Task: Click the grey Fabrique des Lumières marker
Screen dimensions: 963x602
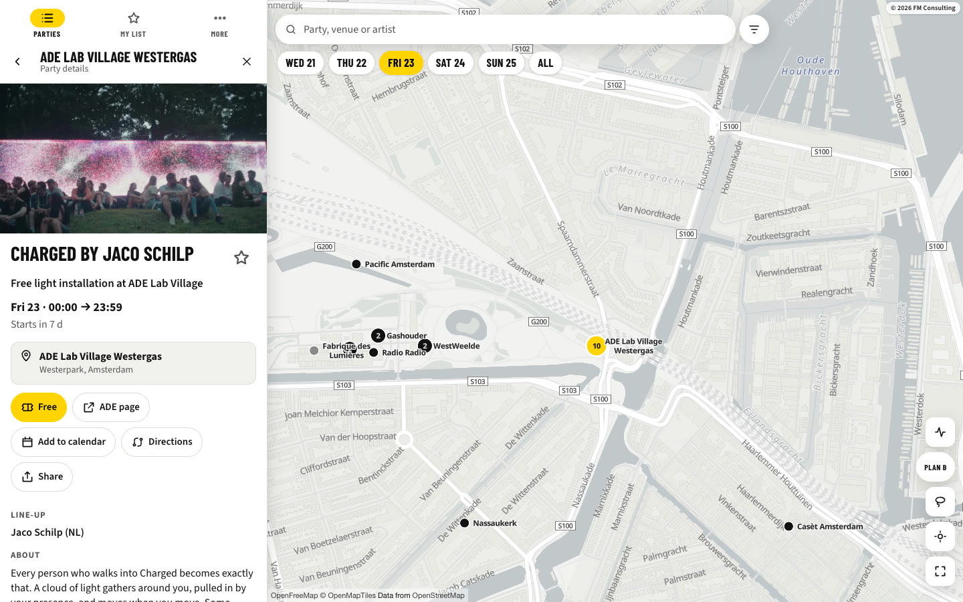Action: (314, 350)
